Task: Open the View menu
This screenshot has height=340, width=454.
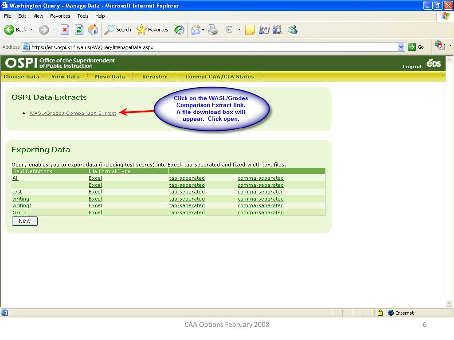Action: point(38,16)
